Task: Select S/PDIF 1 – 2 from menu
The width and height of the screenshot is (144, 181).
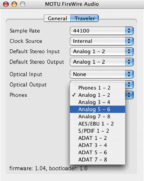Action: [98, 131]
